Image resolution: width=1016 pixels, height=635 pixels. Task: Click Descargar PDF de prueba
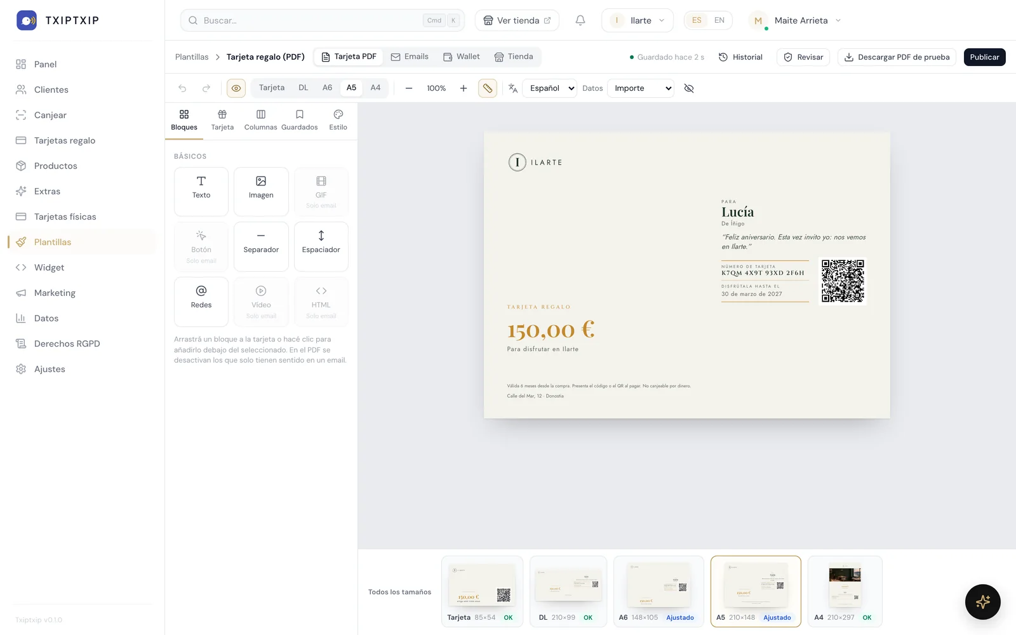(897, 57)
